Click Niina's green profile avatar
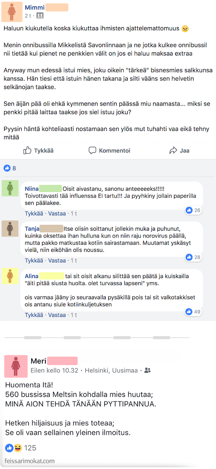Image resolution: width=216 pixels, height=469 pixels. (x=10, y=188)
